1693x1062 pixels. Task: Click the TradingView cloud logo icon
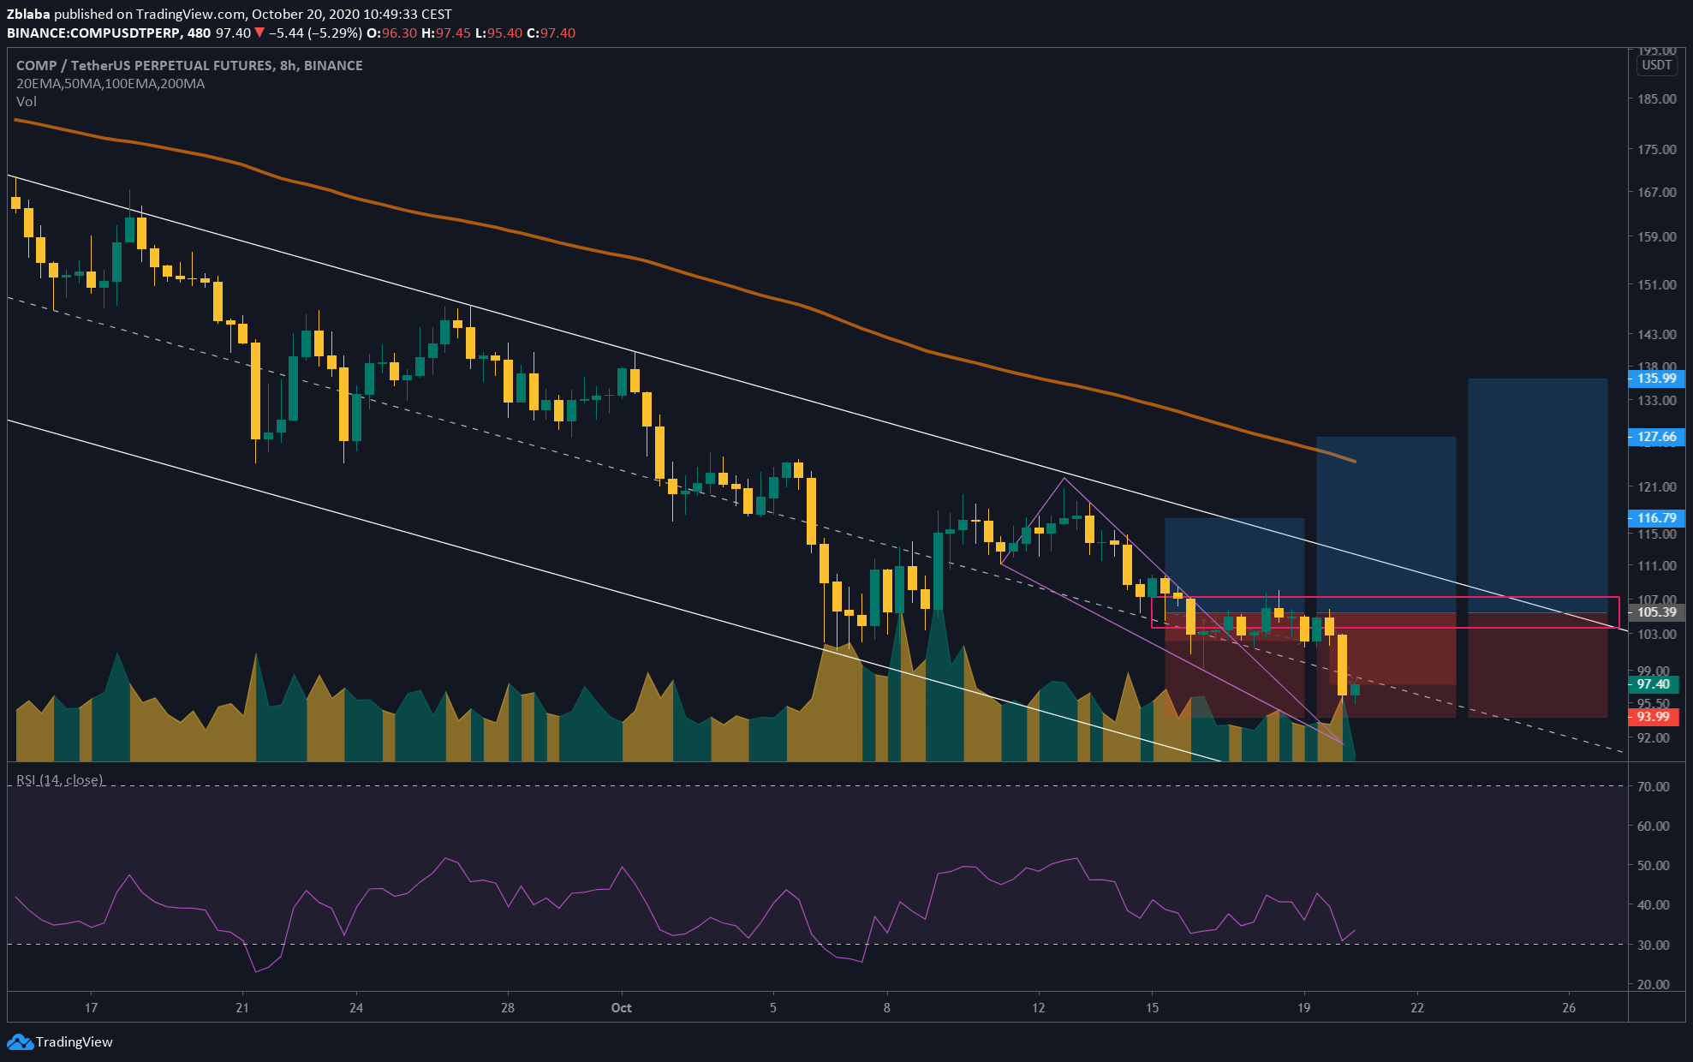(x=20, y=1042)
